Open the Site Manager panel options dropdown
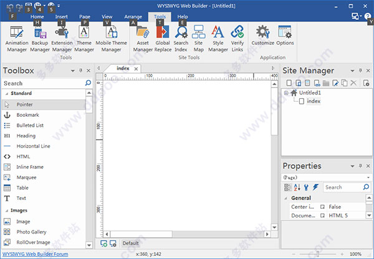 352,71
